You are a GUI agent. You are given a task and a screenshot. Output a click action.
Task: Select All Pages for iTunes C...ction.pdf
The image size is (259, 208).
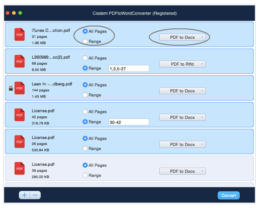(85, 31)
